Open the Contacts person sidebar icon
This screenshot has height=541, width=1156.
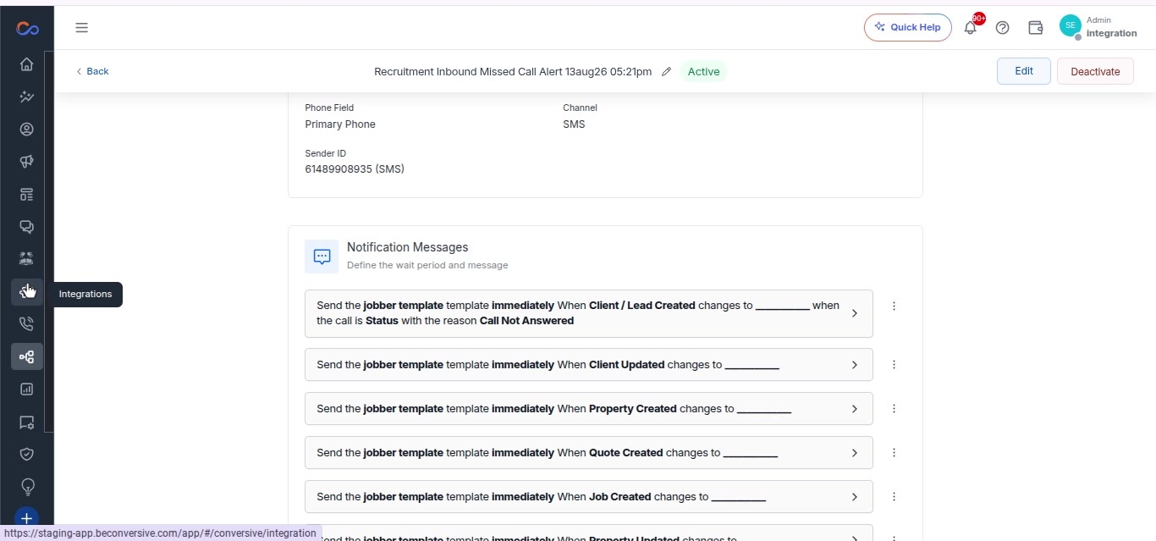[x=26, y=130]
